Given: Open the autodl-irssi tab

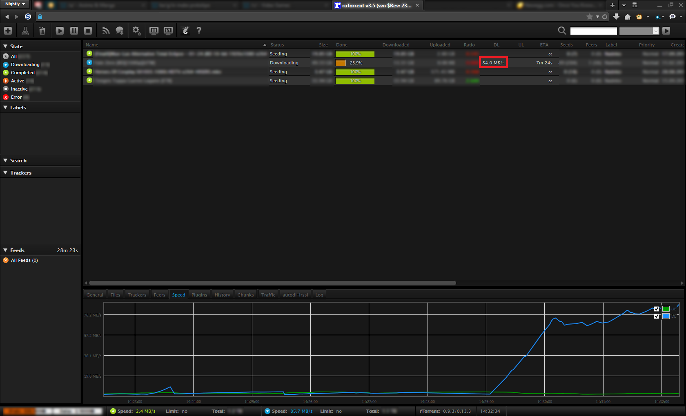Looking at the screenshot, I should tap(295, 295).
